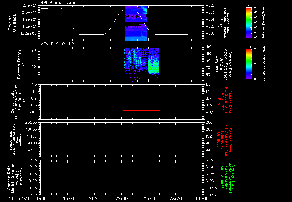Click the "ESH Sun Elevation Angle degree" axis title
The width and height of the screenshot is (292, 202).
coord(223,23)
